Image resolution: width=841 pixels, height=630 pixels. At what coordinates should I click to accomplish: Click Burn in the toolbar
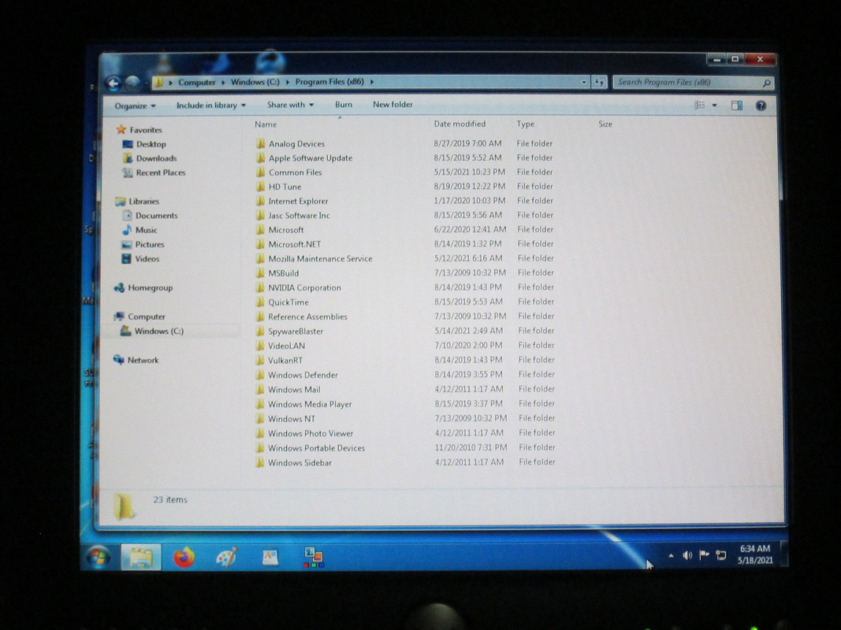pyautogui.click(x=344, y=105)
